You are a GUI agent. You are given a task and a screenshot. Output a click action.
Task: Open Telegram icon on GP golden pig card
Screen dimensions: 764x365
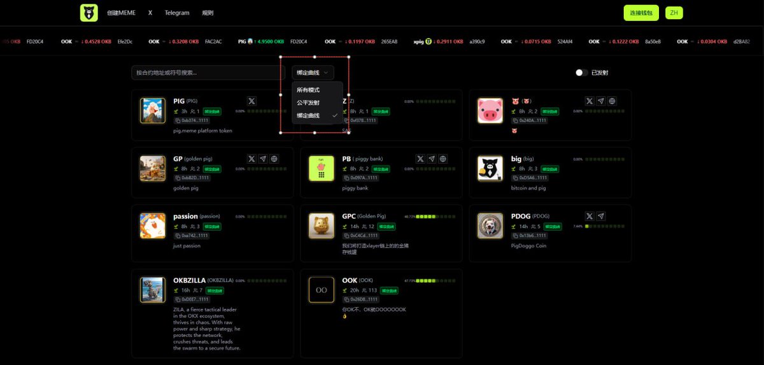pyautogui.click(x=263, y=159)
